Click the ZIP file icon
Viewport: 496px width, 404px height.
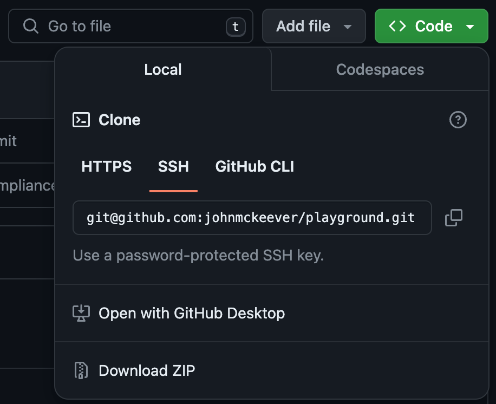81,370
